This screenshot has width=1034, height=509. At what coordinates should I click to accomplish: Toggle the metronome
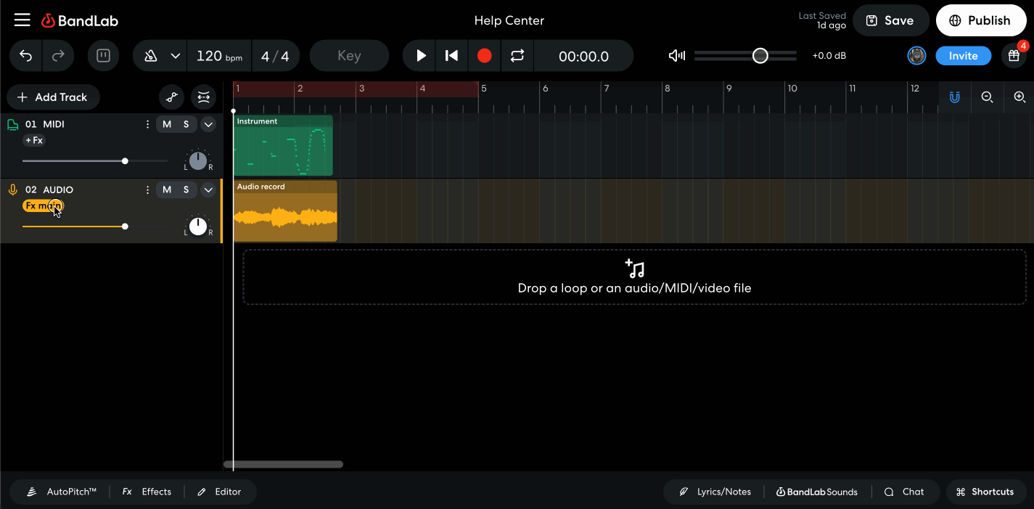pyautogui.click(x=151, y=56)
